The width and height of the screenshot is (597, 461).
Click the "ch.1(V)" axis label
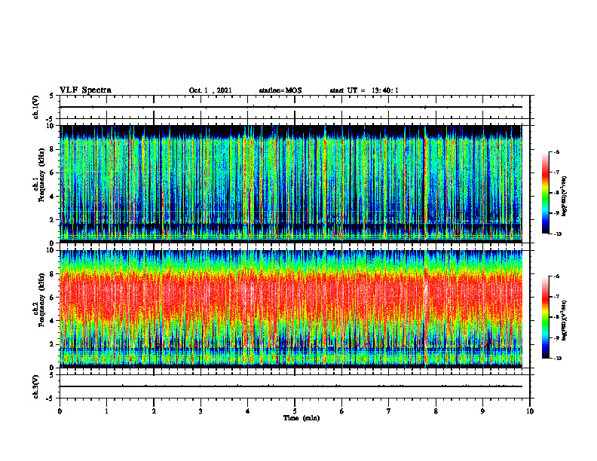[x=36, y=107]
